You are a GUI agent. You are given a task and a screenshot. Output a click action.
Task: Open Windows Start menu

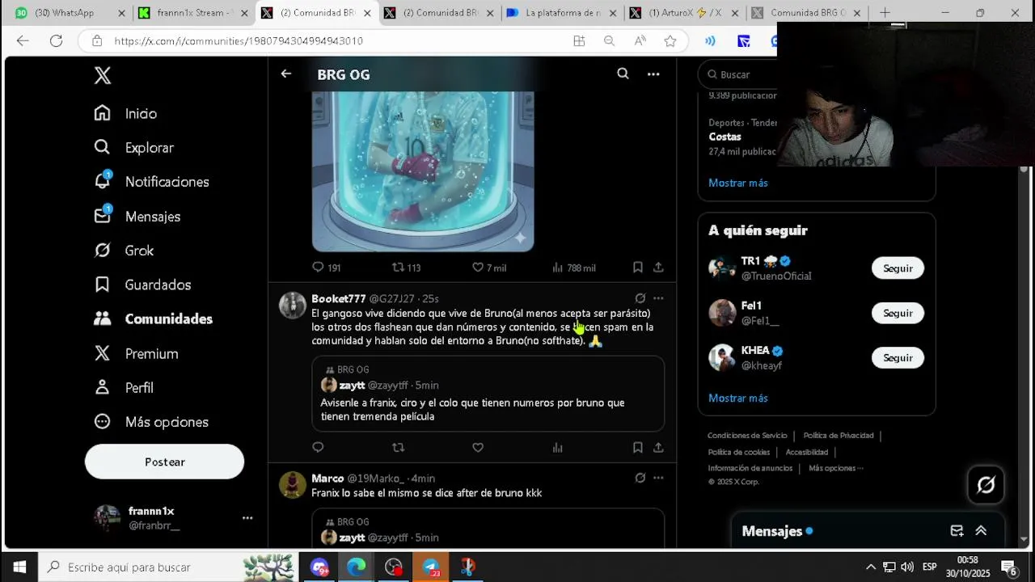click(19, 567)
